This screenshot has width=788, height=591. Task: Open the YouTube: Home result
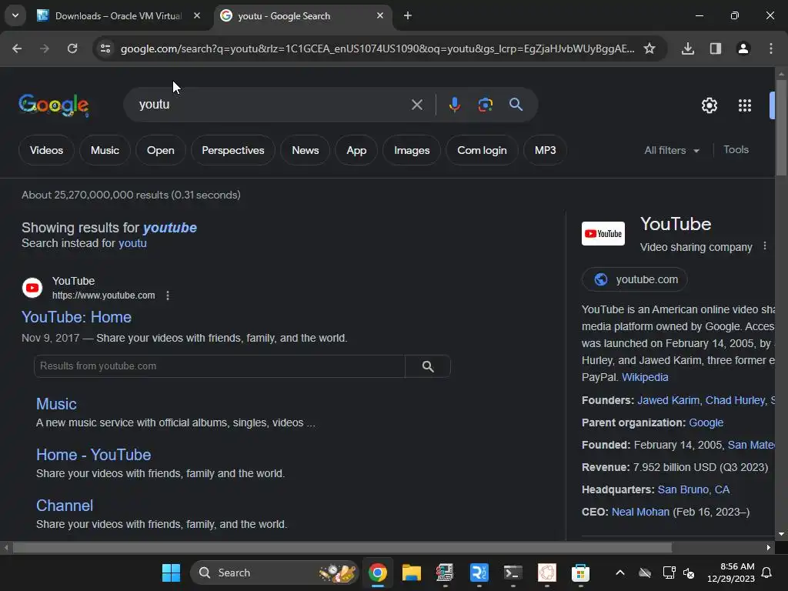point(76,317)
